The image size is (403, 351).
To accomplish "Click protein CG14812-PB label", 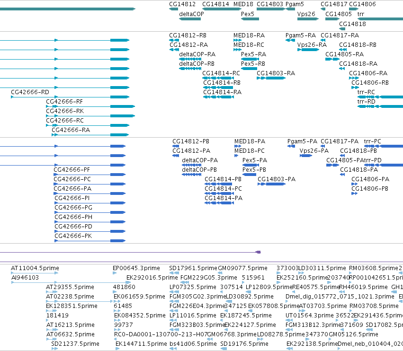I will click(191, 141).
